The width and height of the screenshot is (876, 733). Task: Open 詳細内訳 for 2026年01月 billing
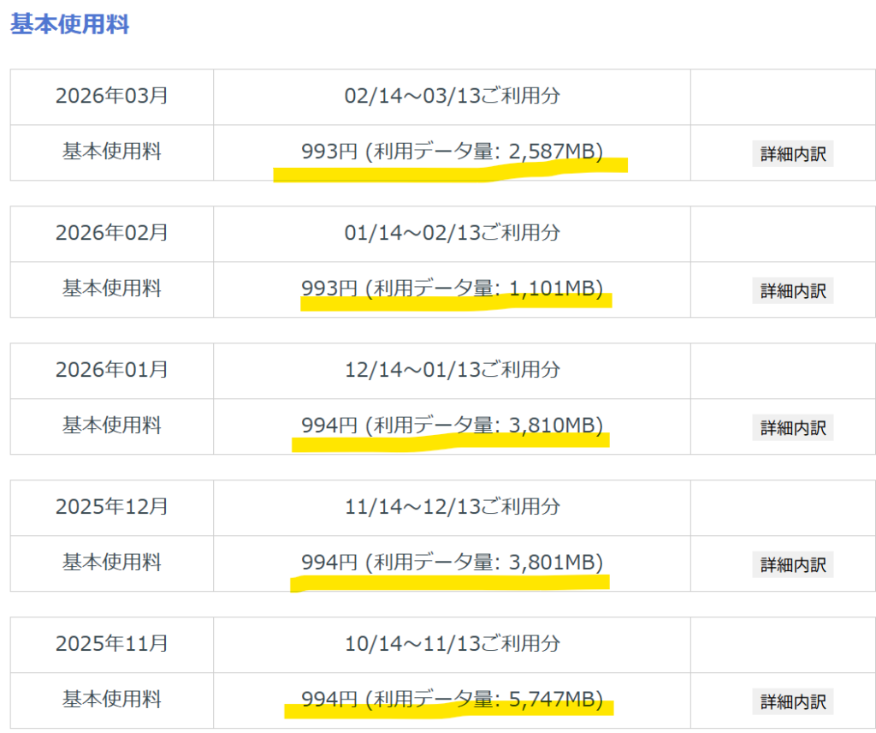coord(793,427)
